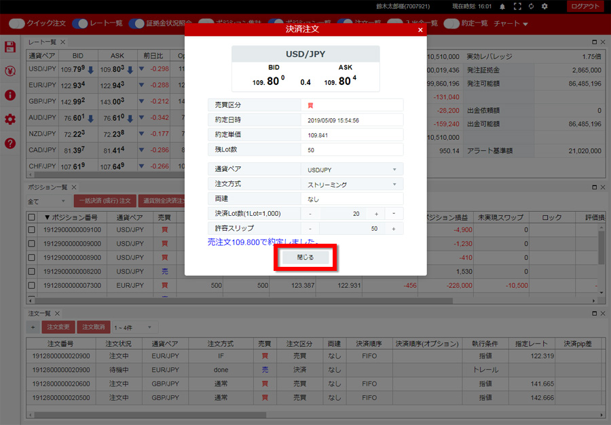Check position 1912900000009100 checkbox
The image size is (611, 425).
tap(31, 230)
